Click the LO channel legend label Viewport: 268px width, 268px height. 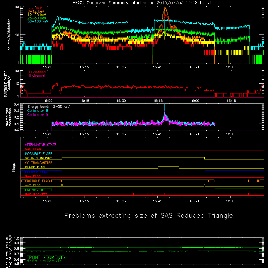(37, 72)
